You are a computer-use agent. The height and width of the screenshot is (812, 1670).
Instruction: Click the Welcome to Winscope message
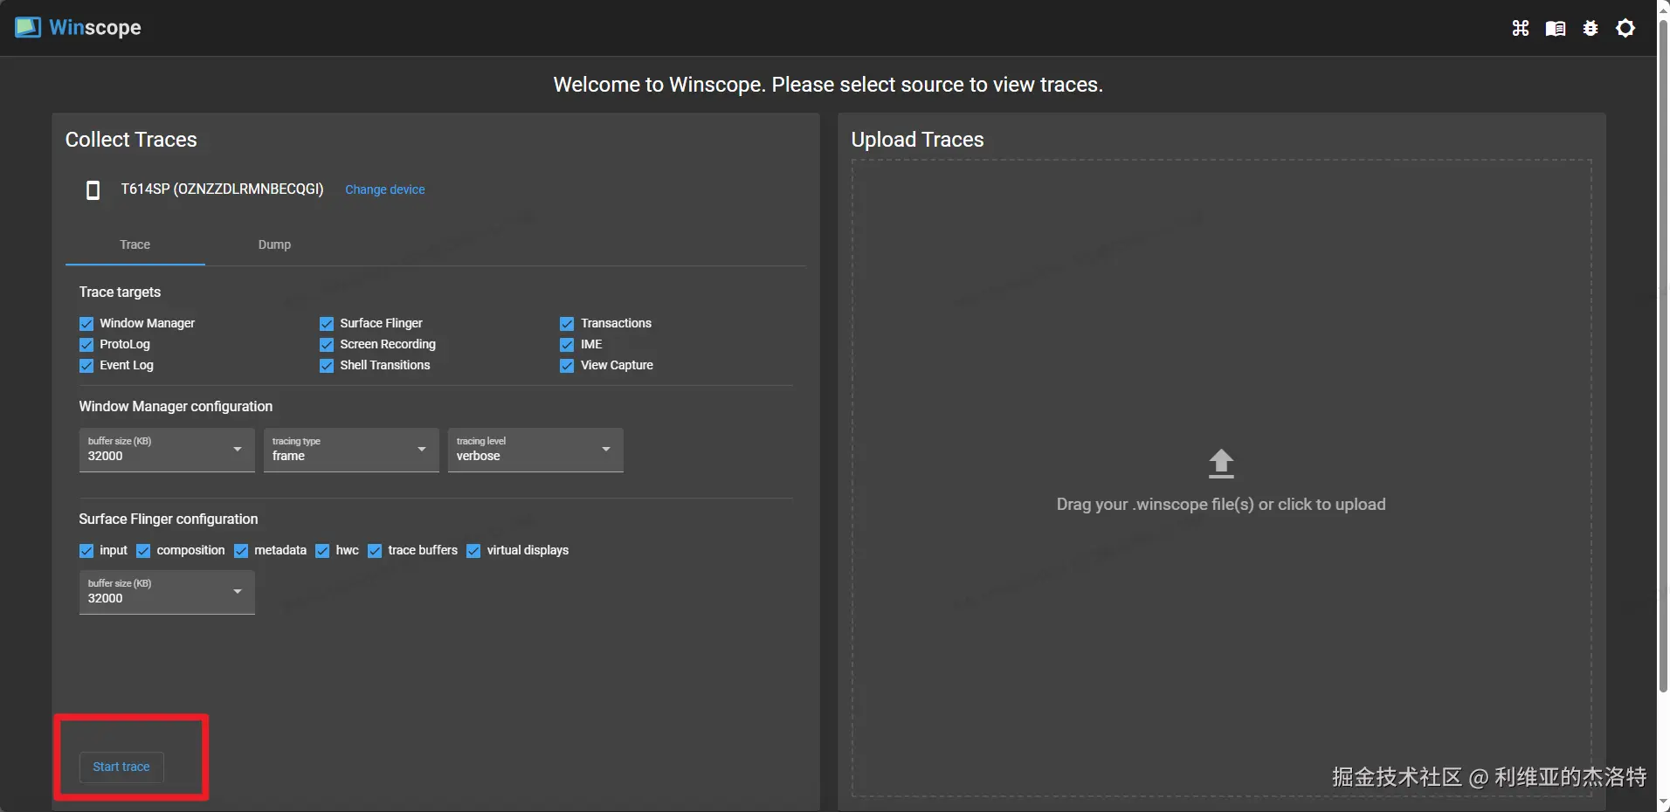click(x=828, y=85)
